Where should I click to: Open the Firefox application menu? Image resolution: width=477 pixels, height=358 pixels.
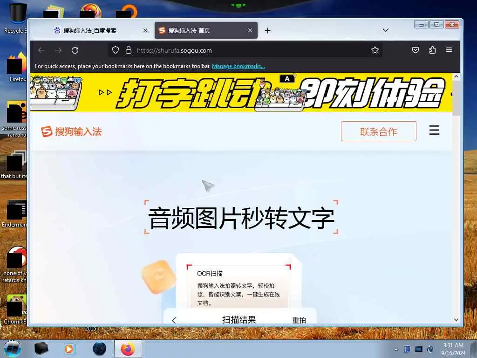(449, 50)
